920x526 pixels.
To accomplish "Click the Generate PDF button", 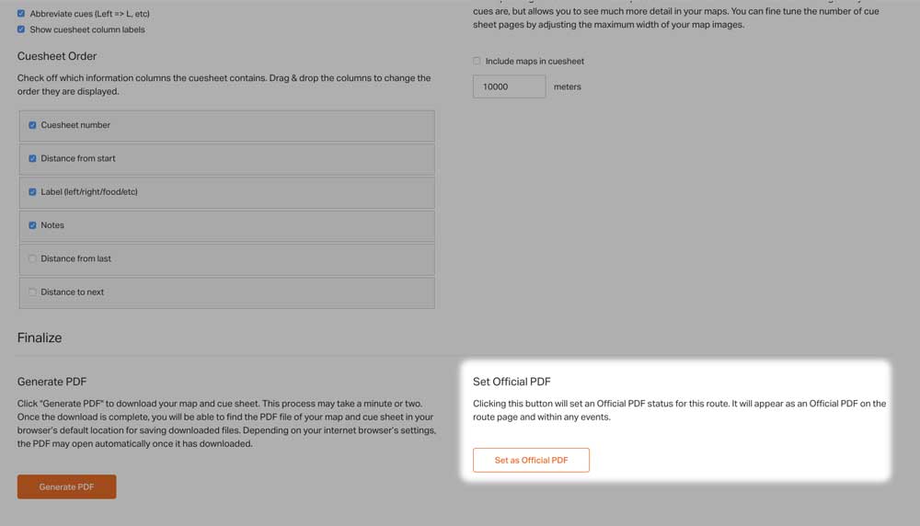I will click(66, 486).
